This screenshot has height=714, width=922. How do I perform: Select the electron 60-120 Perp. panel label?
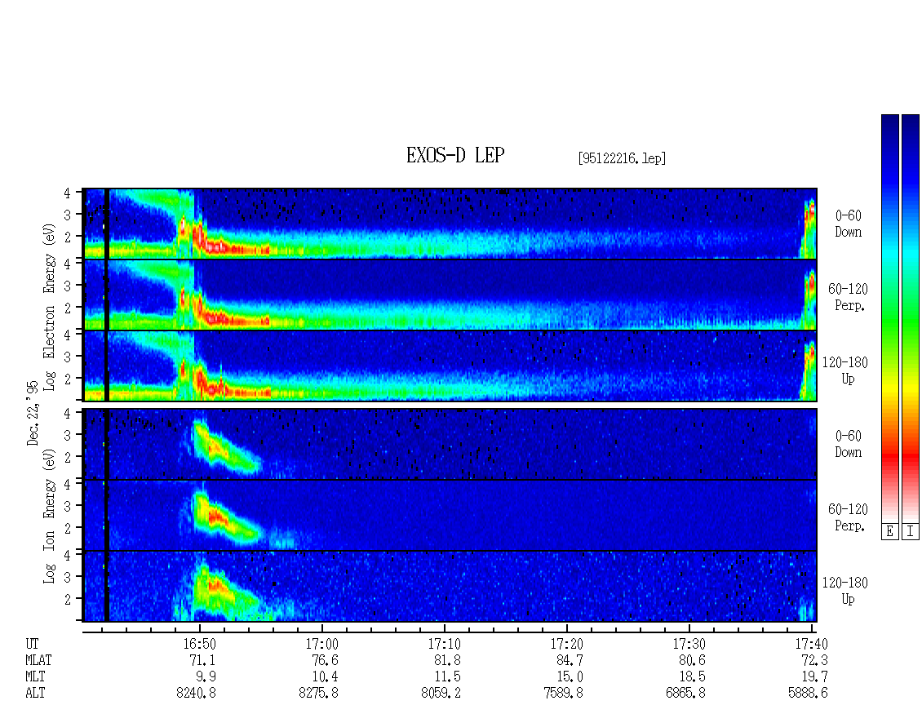pyautogui.click(x=848, y=297)
